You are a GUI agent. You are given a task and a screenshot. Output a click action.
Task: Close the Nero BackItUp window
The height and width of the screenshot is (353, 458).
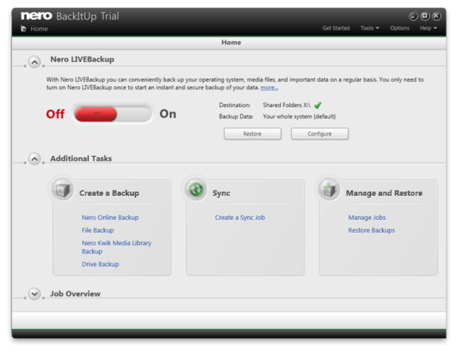tap(436, 16)
